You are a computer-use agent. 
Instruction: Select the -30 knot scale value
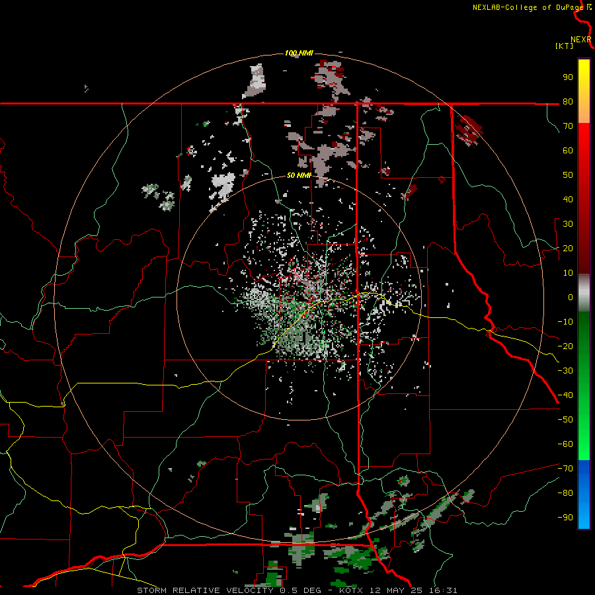tap(565, 371)
